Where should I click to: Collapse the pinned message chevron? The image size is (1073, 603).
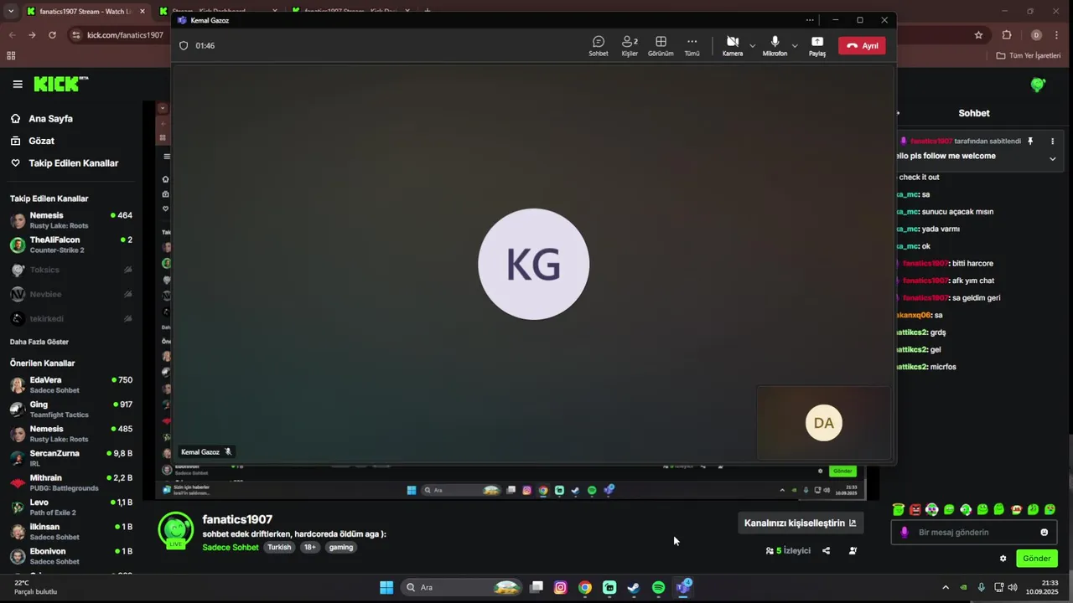(x=1053, y=158)
